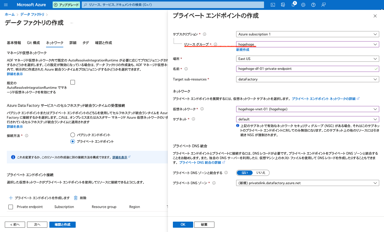
Task: Click 新規作成 link under resource group
Action: [x=243, y=50]
